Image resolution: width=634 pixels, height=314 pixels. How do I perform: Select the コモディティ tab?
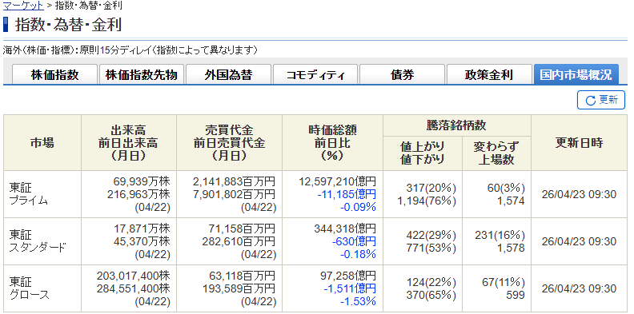click(315, 74)
